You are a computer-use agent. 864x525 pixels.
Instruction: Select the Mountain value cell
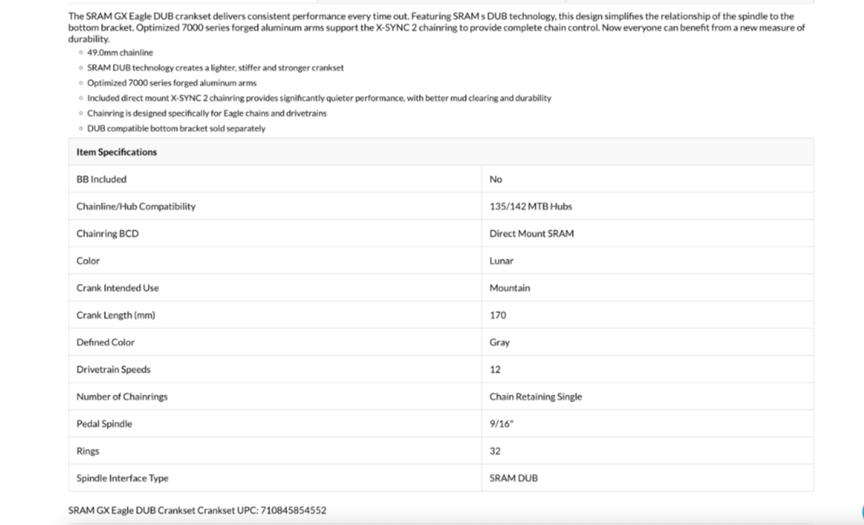point(510,288)
